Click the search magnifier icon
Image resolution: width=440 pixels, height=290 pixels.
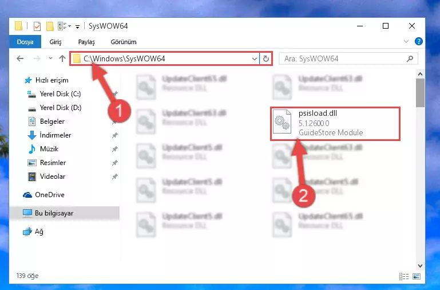pyautogui.click(x=410, y=58)
